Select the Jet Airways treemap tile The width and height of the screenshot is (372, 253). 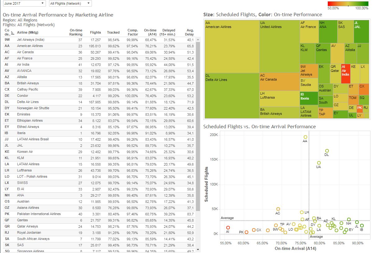point(309,71)
